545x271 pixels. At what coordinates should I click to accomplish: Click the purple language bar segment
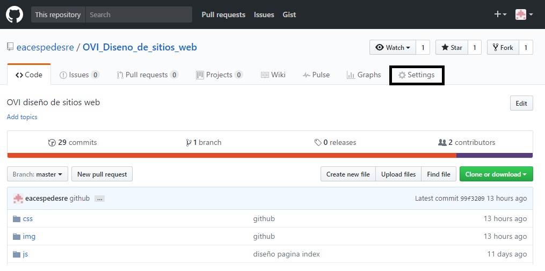coord(495,155)
